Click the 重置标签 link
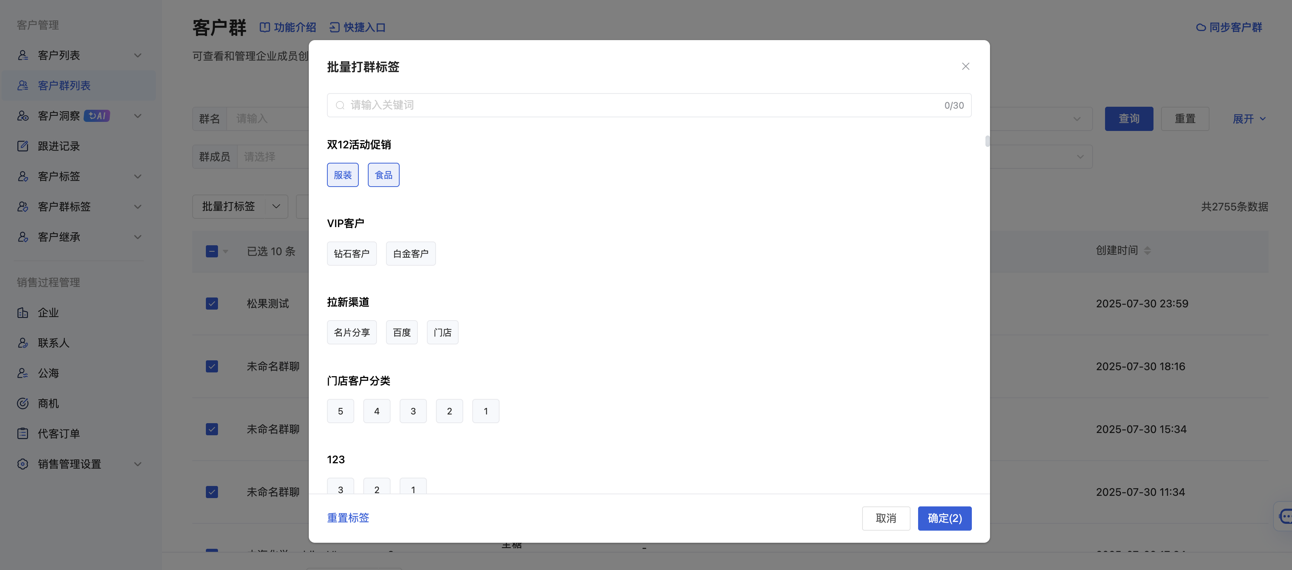Screen dimensions: 1292x570 pyautogui.click(x=348, y=518)
